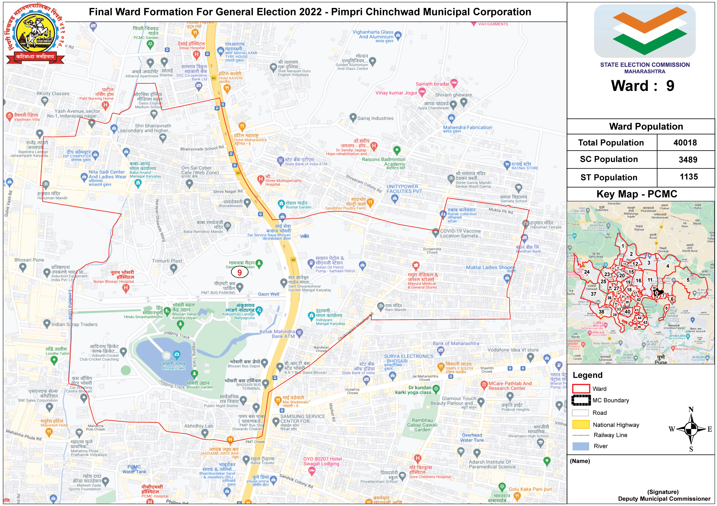This screenshot has width=717, height=506.
Task: Click the MC Boundary dashed legend symbol
Action: (x=581, y=401)
